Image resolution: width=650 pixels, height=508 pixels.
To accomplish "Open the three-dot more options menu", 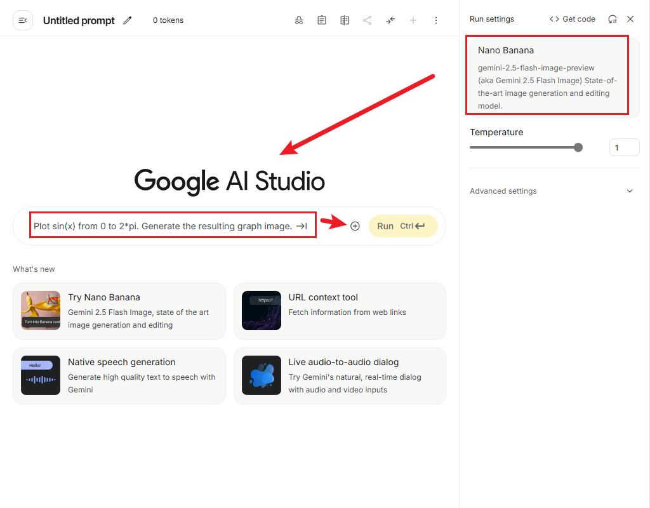I will click(x=435, y=20).
